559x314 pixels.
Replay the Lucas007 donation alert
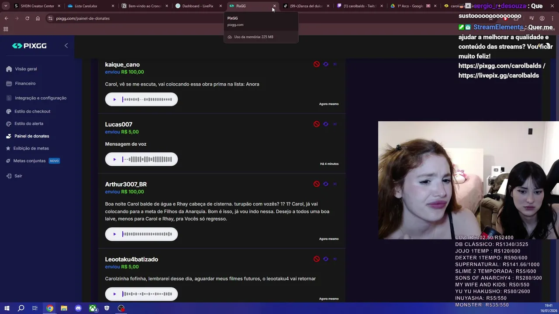click(326, 124)
